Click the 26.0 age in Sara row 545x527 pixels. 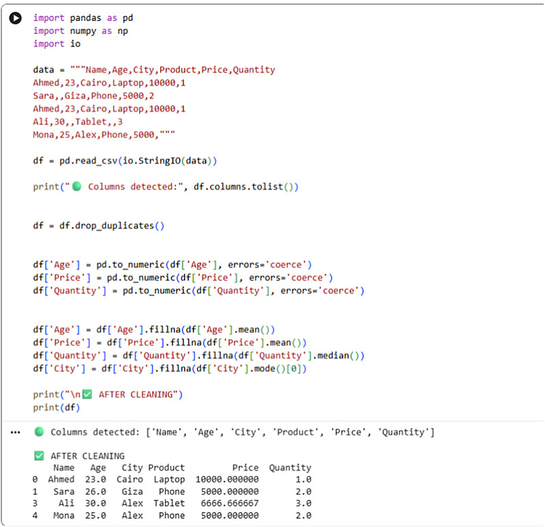click(95, 492)
